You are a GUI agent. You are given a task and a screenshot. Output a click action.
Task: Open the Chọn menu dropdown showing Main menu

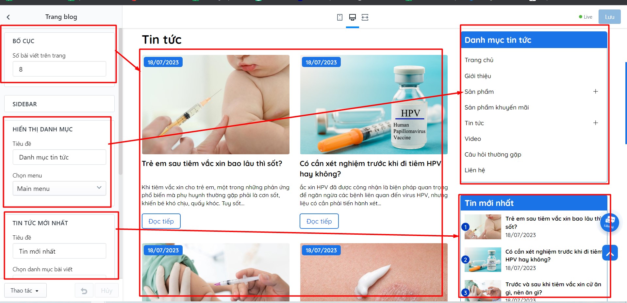pyautogui.click(x=59, y=188)
